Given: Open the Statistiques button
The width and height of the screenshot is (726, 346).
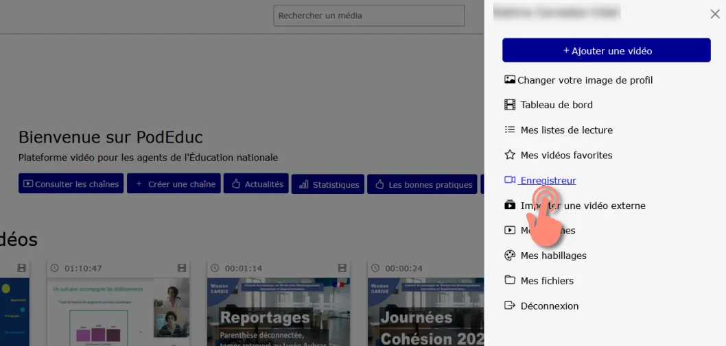Looking at the screenshot, I should tap(328, 184).
